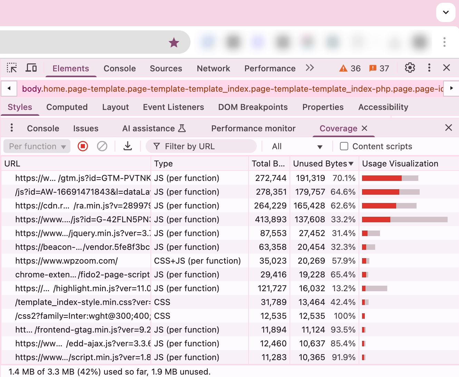This screenshot has height=377, width=459.
Task: Select the Styles sub-tab
Action: pos(20,107)
